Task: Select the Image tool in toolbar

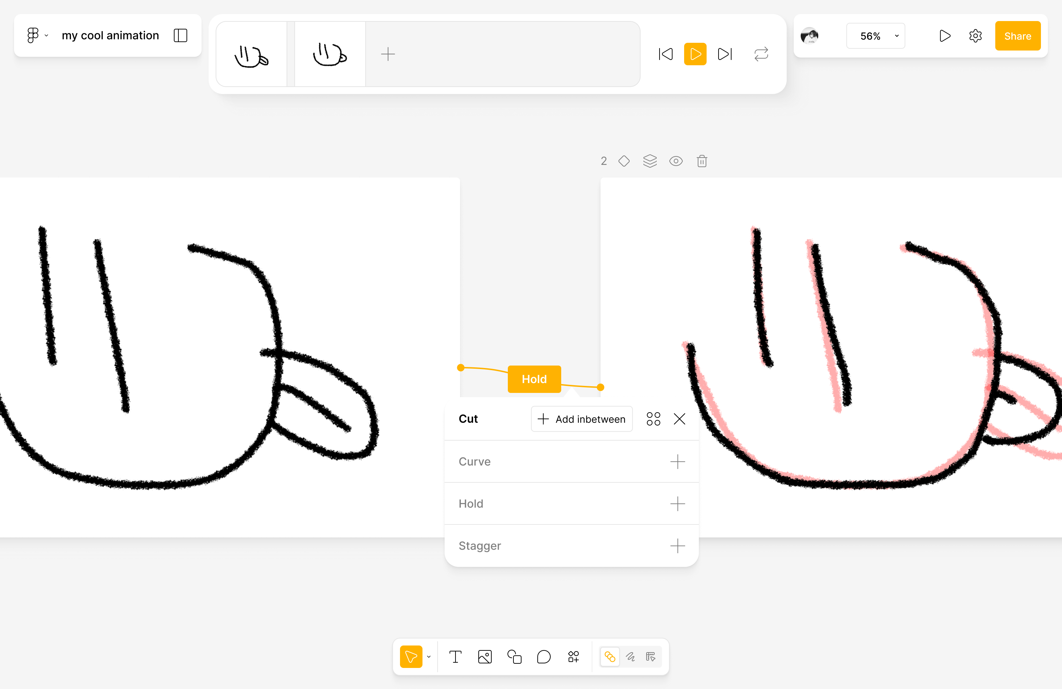Action: coord(485,656)
